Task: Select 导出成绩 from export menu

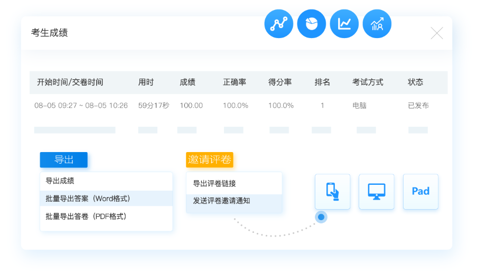Action: pos(60,181)
